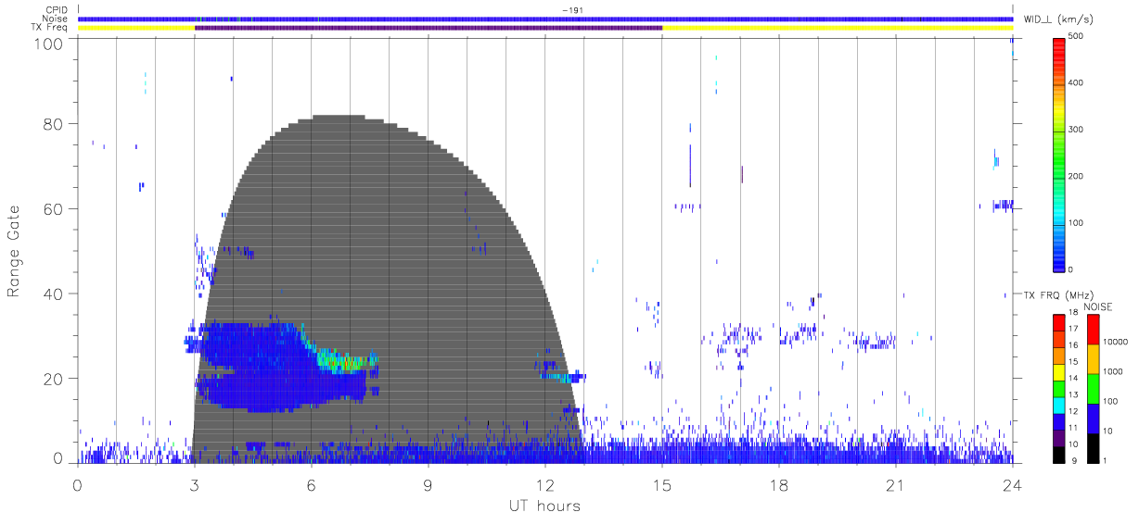This screenshot has height=525, width=1139.
Task: Click the red swatch of NOISE legend
Action: pyautogui.click(x=1093, y=329)
